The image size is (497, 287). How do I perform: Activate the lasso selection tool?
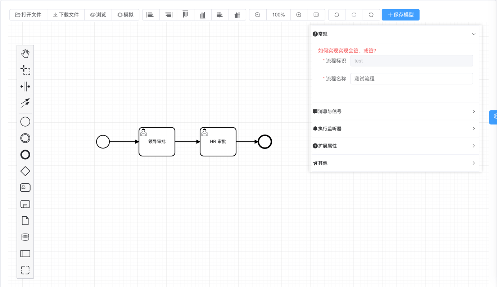[x=24, y=70]
